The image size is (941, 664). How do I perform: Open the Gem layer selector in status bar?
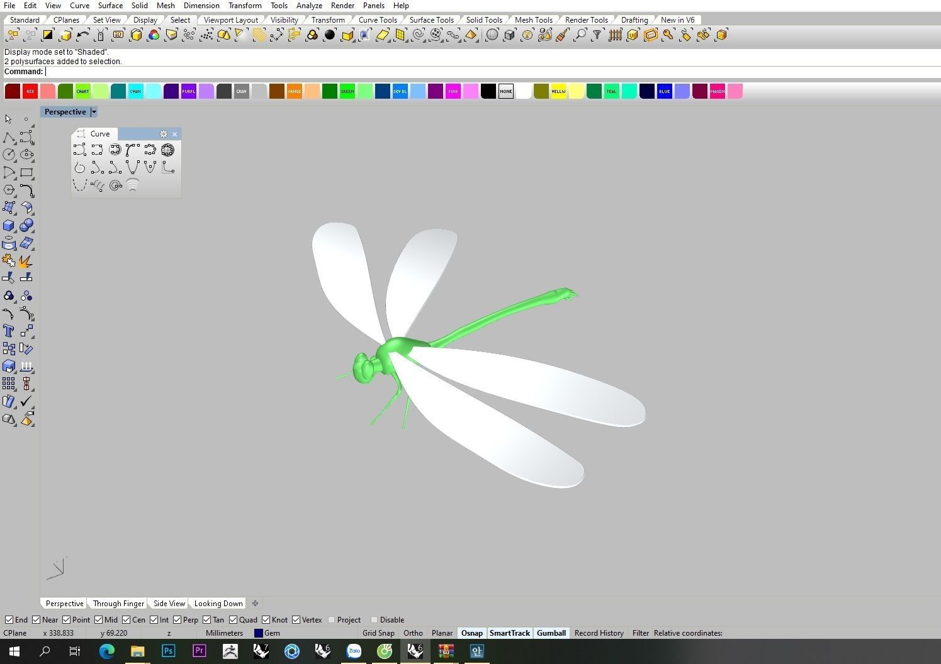268,633
